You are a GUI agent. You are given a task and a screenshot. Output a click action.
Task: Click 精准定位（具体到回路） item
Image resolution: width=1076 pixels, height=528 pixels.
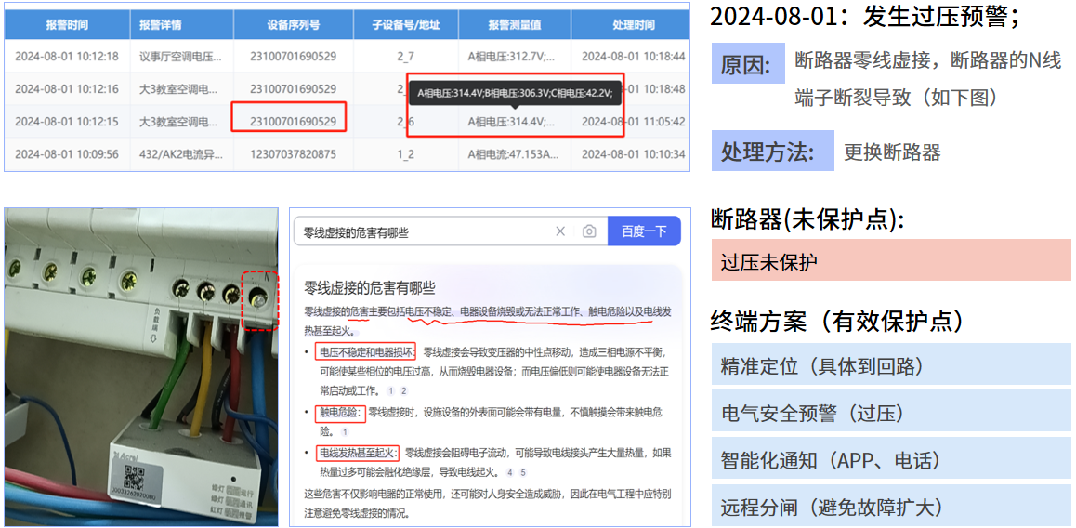click(x=891, y=363)
